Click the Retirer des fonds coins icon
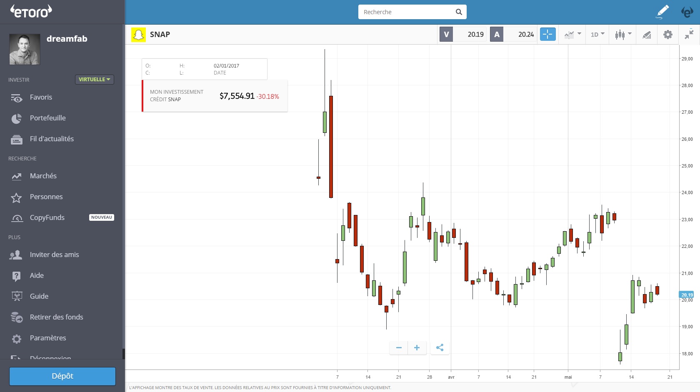 (x=17, y=317)
